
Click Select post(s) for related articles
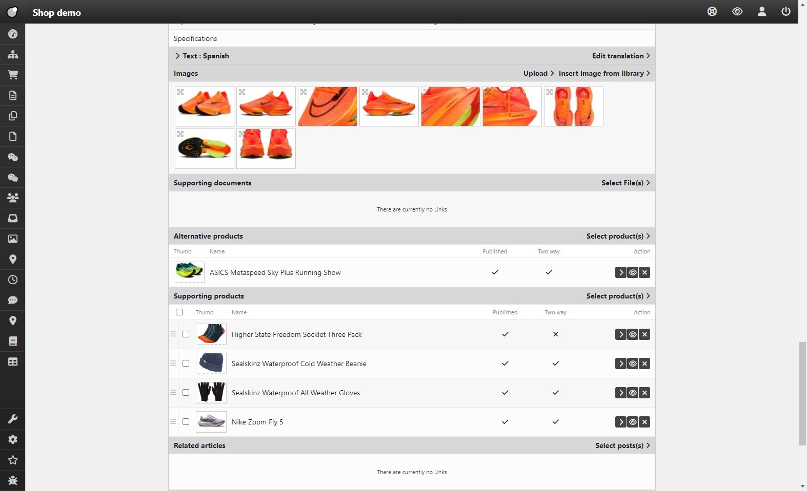622,445
